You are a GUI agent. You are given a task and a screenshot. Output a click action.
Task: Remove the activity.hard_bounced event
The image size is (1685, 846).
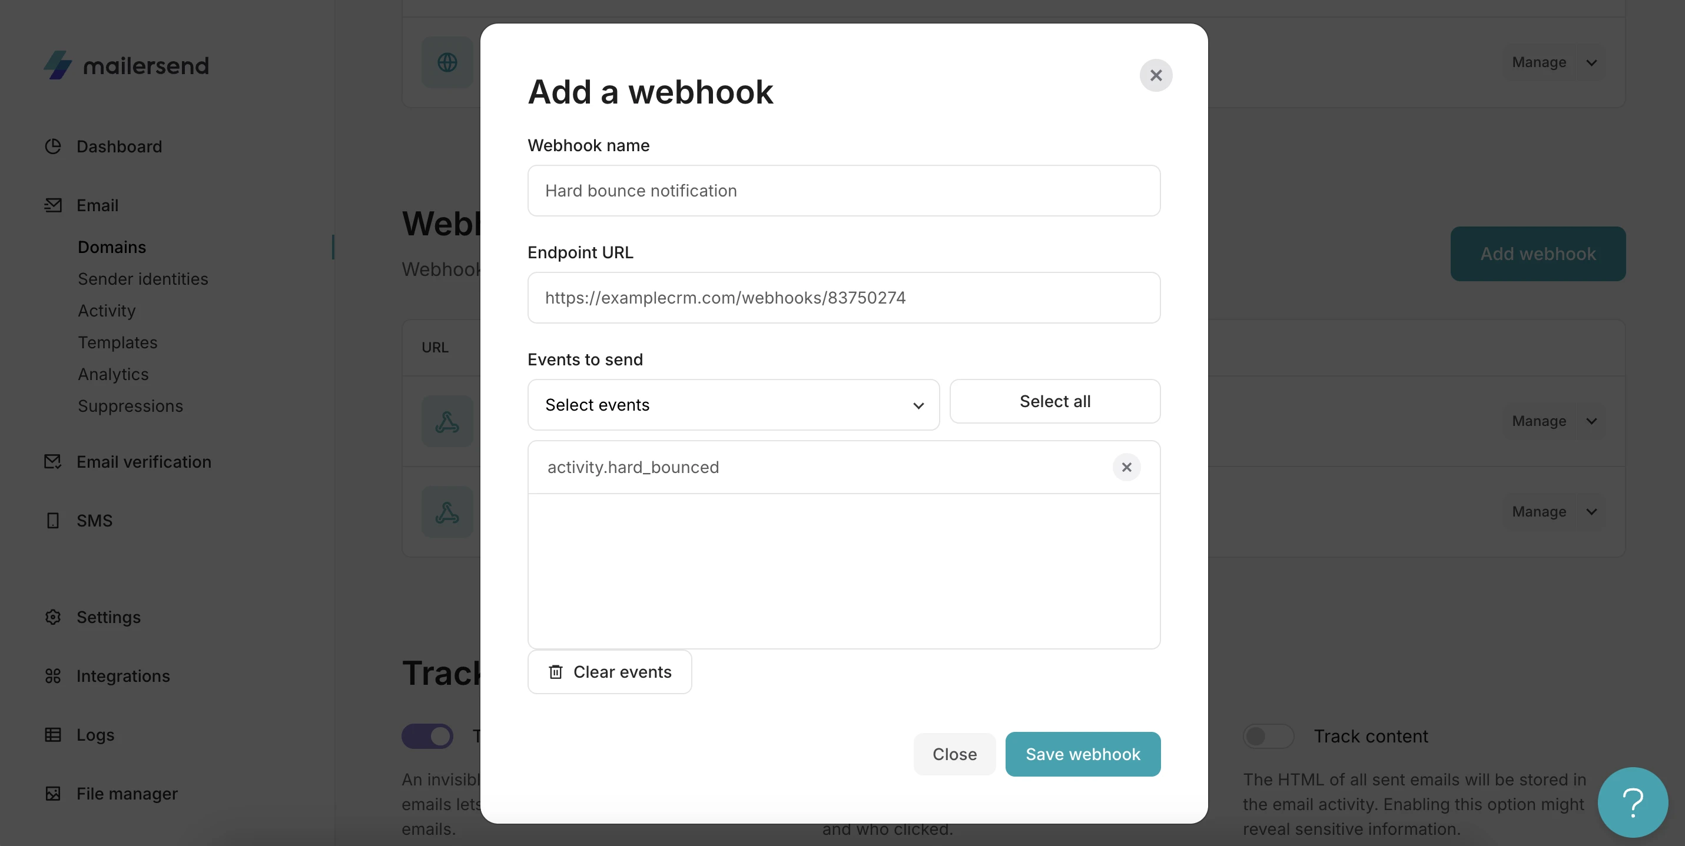(x=1126, y=467)
